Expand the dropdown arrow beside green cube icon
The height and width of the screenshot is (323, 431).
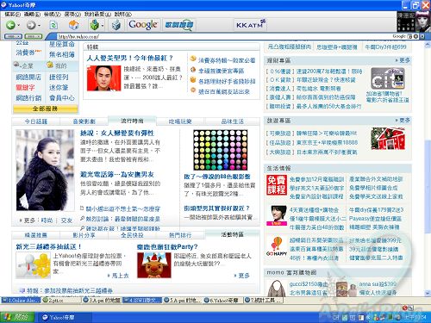click(103, 26)
